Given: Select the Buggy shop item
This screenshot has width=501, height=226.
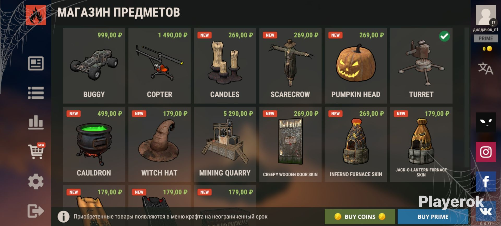Looking at the screenshot, I should click(94, 66).
